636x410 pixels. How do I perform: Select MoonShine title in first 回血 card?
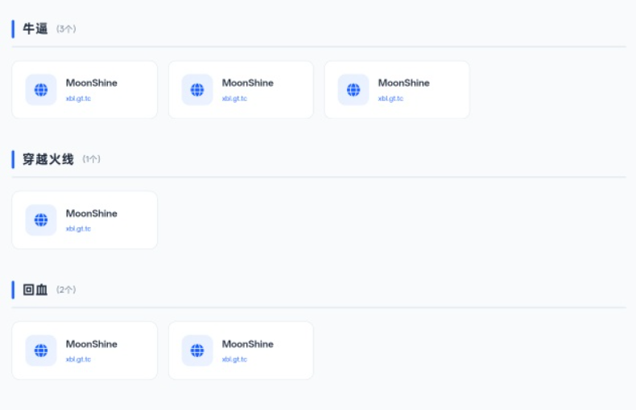[x=92, y=344]
